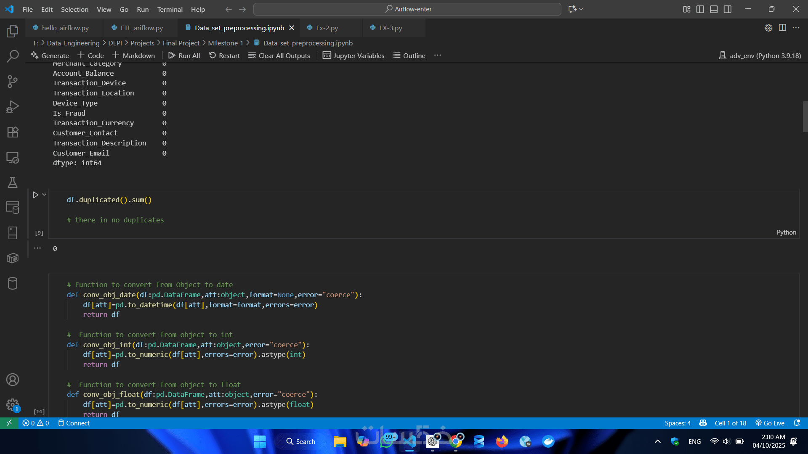Click Clear All Outputs

pyautogui.click(x=279, y=55)
